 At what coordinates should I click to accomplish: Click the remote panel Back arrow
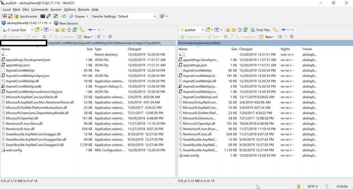tap(284, 30)
